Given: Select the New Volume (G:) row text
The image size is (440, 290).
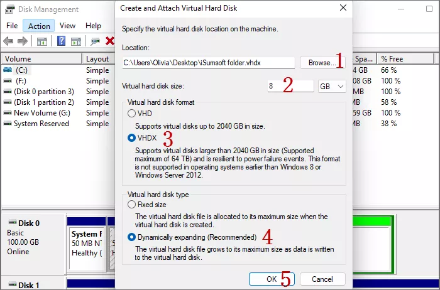Looking at the screenshot, I should [x=42, y=113].
